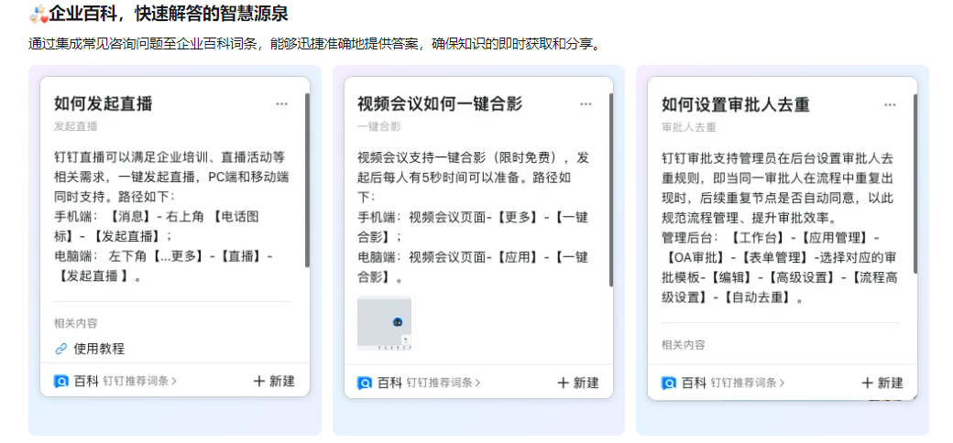Image resolution: width=953 pixels, height=443 pixels.
Task: Click 新建 on the 视频会议如何一键合影 card
Action: pos(578,383)
